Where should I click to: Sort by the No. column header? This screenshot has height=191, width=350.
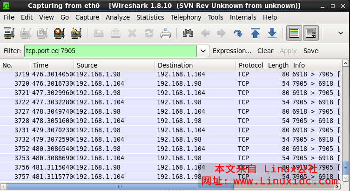point(15,65)
